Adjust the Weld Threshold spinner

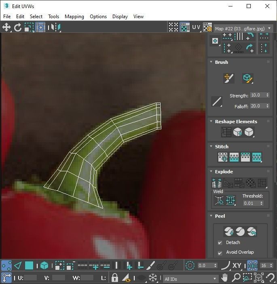point(261,203)
